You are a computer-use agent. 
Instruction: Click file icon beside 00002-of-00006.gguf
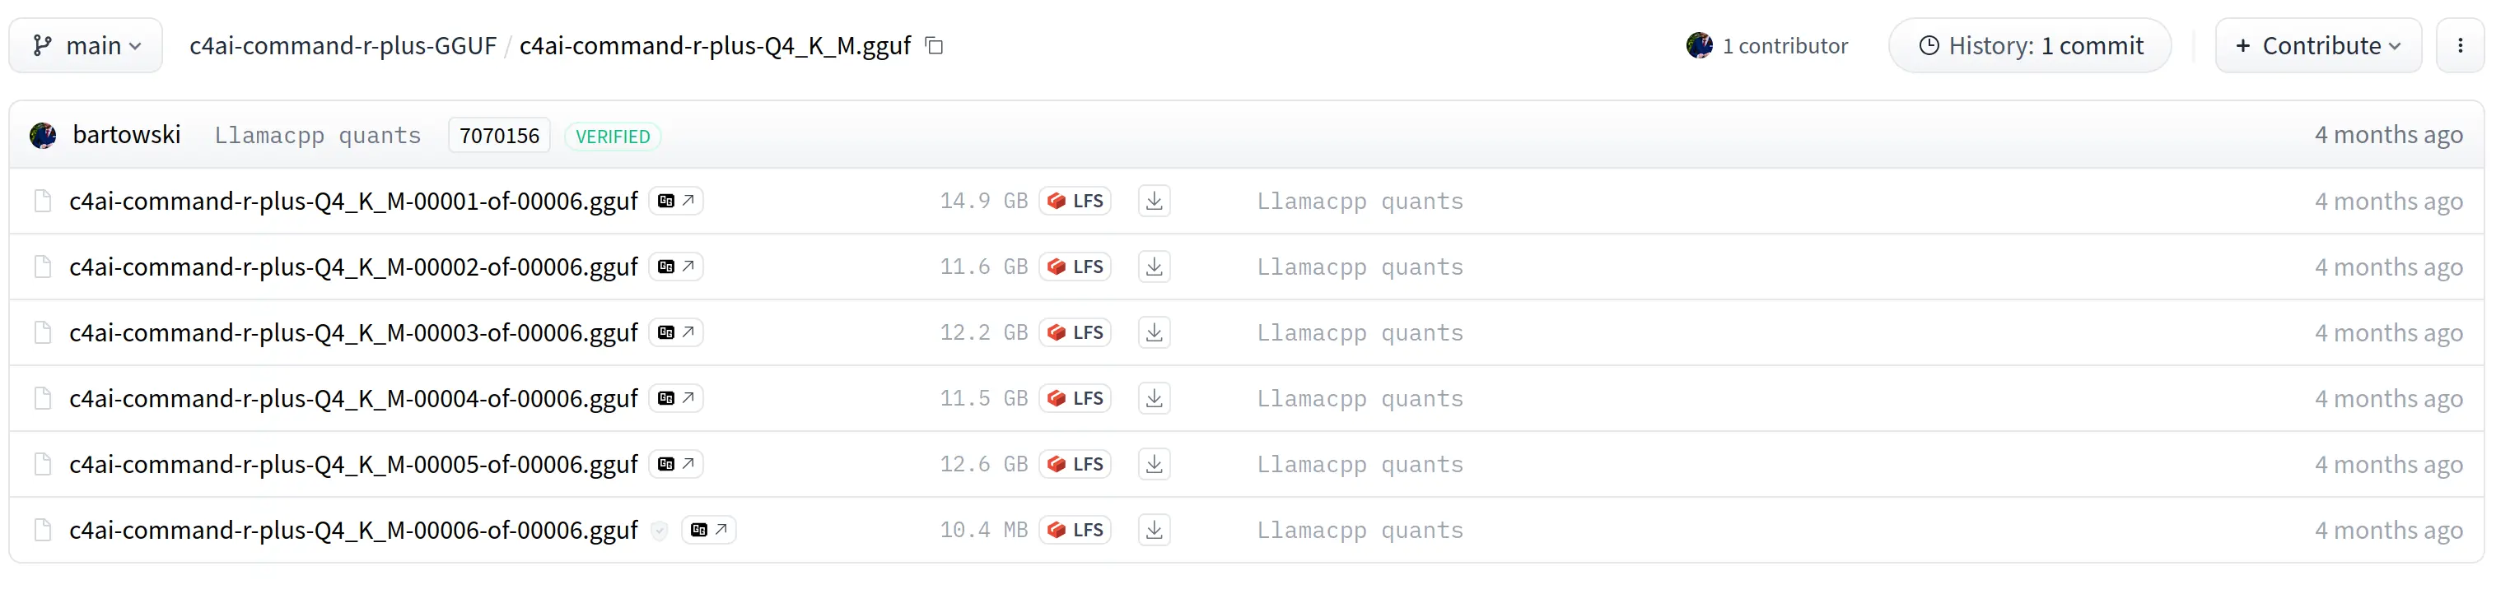[43, 267]
